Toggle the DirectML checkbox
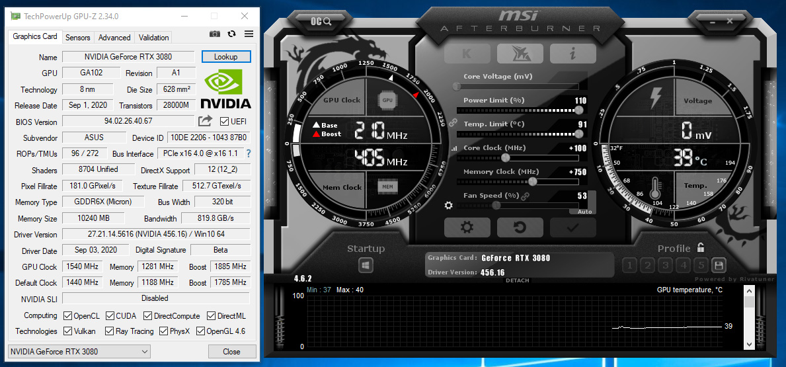The height and width of the screenshot is (367, 786). [211, 316]
